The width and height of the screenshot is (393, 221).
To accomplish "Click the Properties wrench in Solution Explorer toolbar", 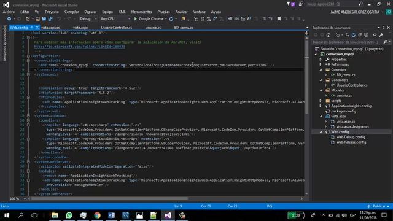I will (381, 35).
